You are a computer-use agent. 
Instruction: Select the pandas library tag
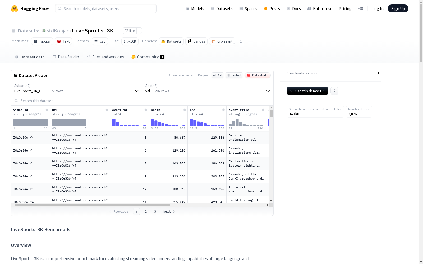point(196,41)
